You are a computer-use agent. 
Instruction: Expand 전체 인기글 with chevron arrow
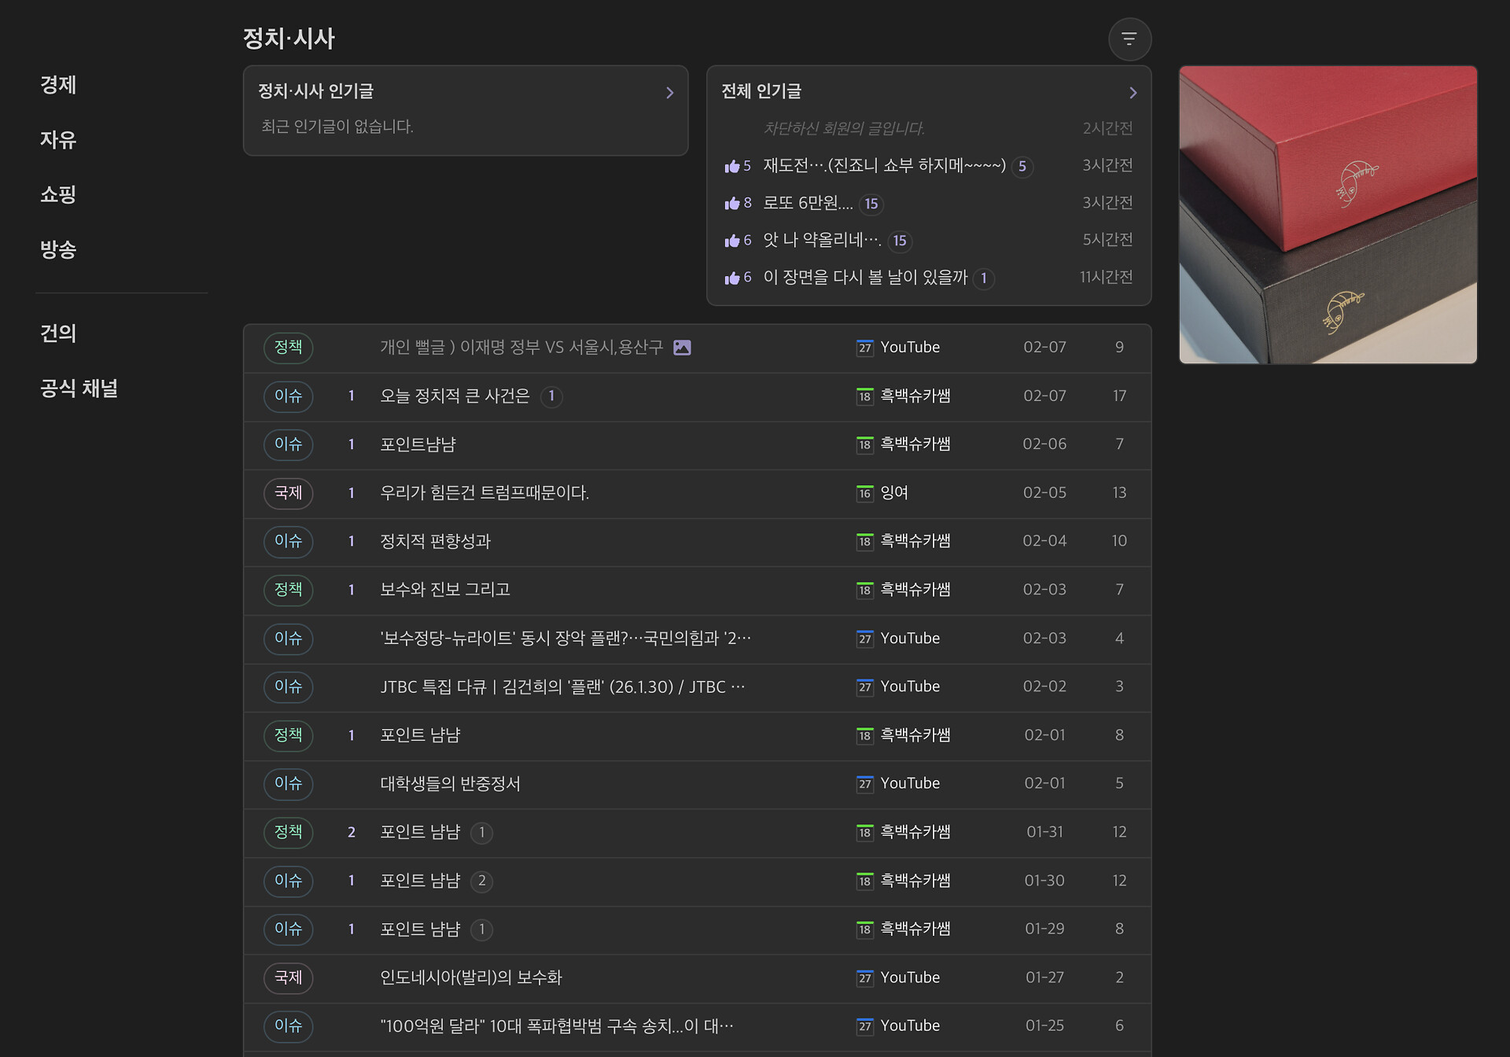(1132, 93)
